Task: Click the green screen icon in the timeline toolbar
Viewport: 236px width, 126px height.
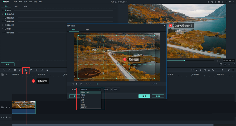Action: [42, 70]
